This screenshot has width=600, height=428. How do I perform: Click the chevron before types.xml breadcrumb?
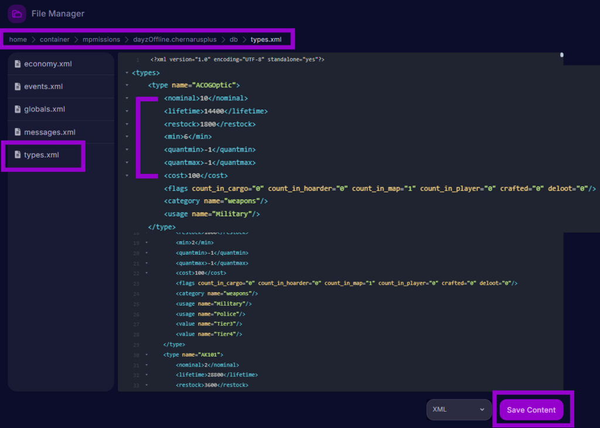coord(244,39)
